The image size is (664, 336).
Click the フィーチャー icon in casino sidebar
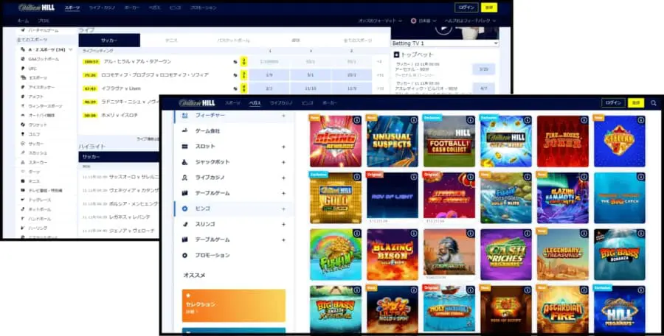pos(184,116)
